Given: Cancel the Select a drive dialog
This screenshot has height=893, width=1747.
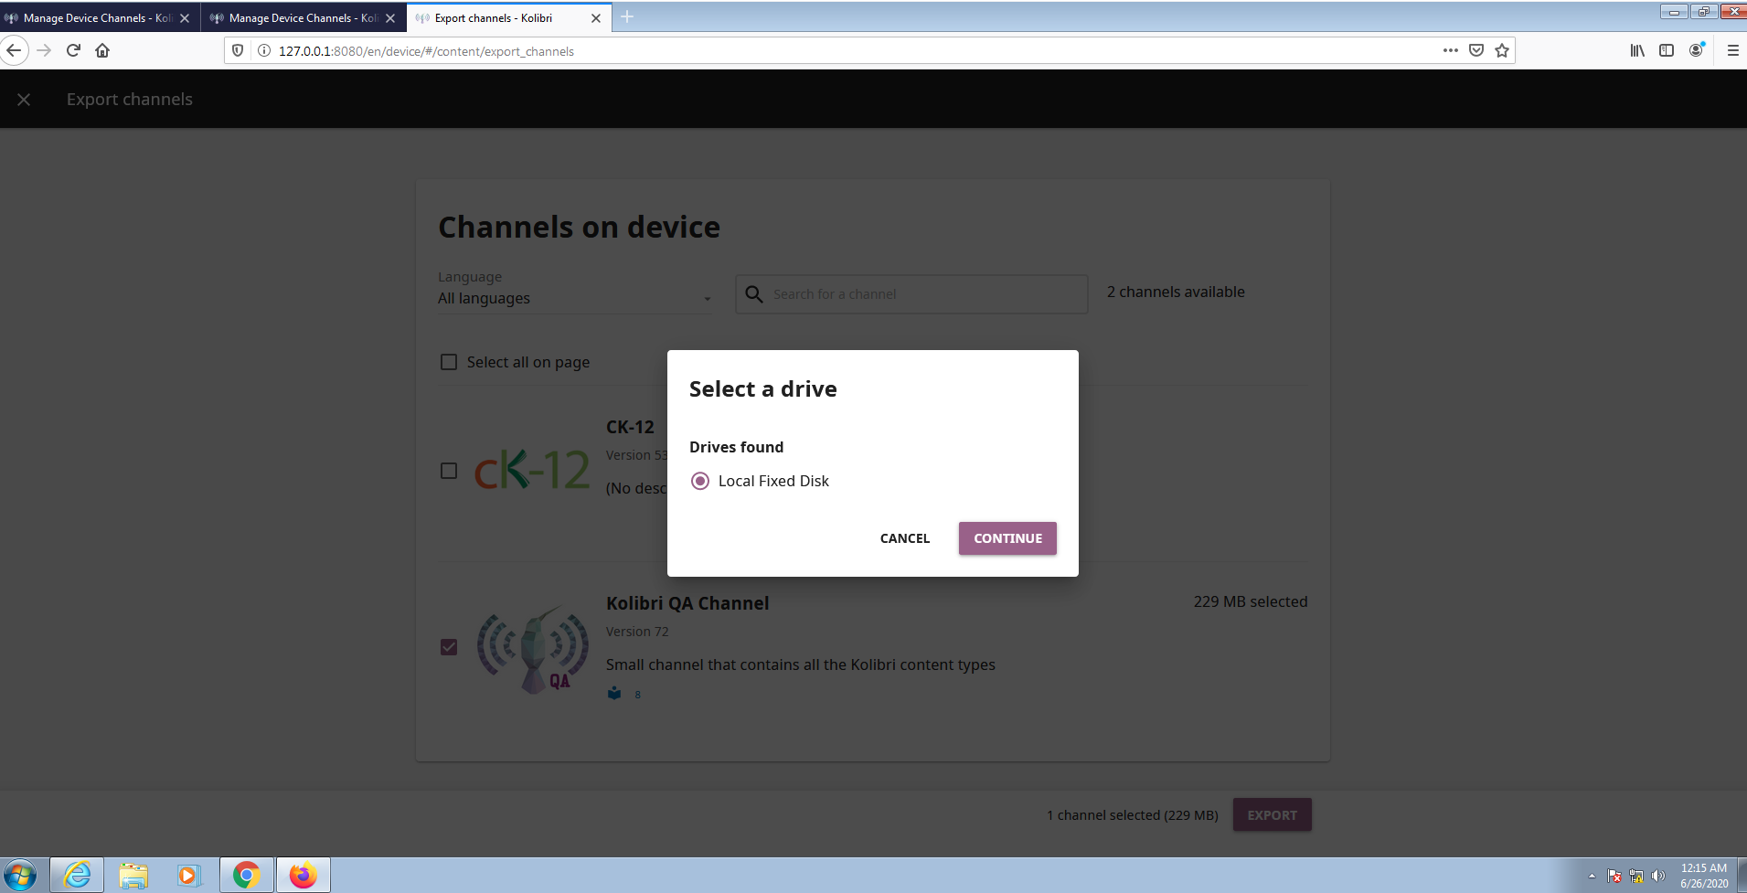Looking at the screenshot, I should pyautogui.click(x=904, y=538).
